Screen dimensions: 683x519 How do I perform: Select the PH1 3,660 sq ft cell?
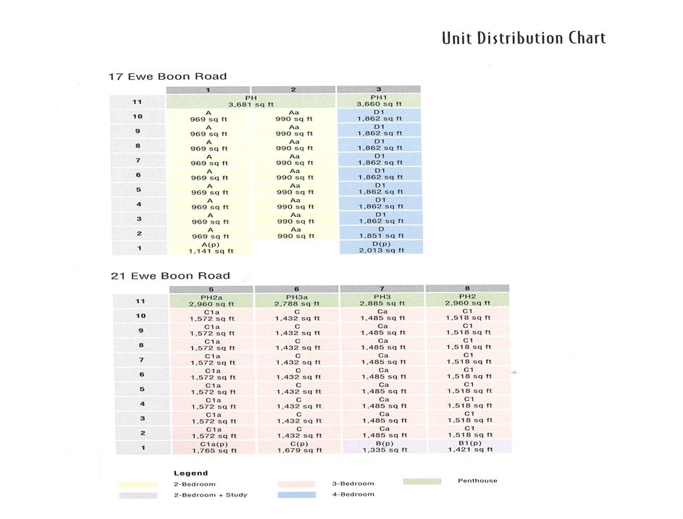(x=379, y=101)
